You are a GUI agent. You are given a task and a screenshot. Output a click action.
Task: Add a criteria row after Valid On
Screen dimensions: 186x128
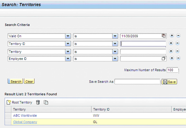[x=171, y=36]
